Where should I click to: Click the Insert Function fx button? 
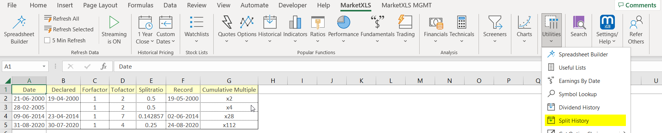[x=104, y=66]
